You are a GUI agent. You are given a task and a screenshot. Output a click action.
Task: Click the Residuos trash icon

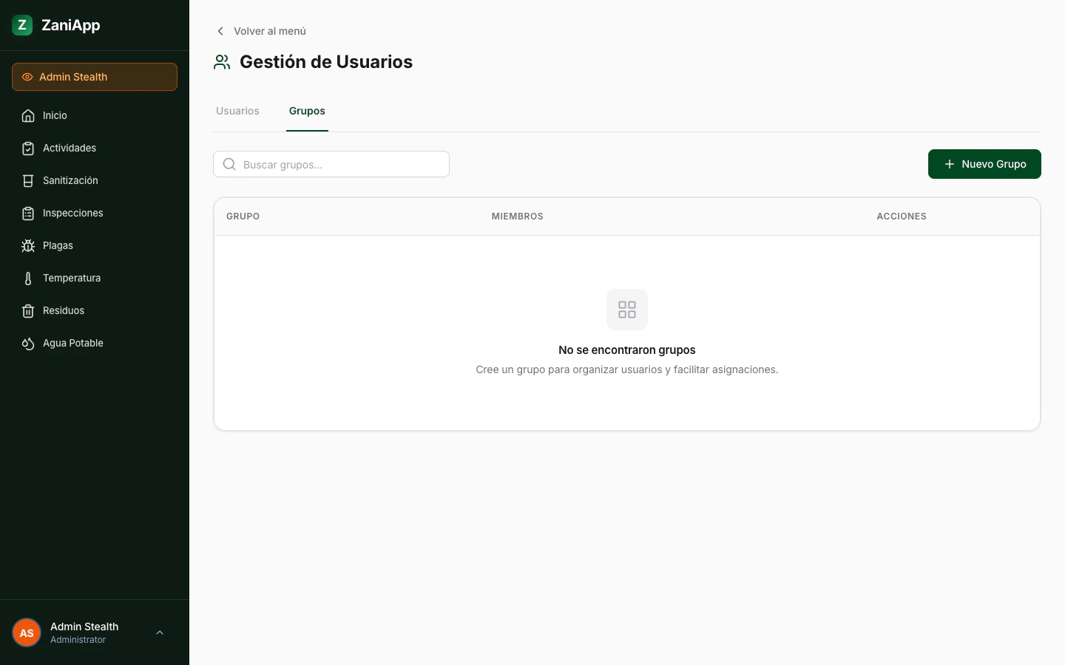pos(28,310)
